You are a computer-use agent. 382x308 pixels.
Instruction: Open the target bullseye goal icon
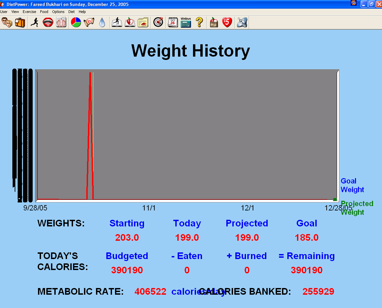(x=158, y=22)
